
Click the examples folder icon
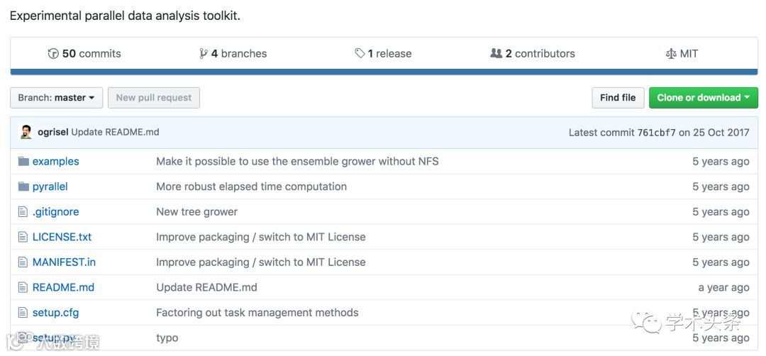click(x=23, y=162)
